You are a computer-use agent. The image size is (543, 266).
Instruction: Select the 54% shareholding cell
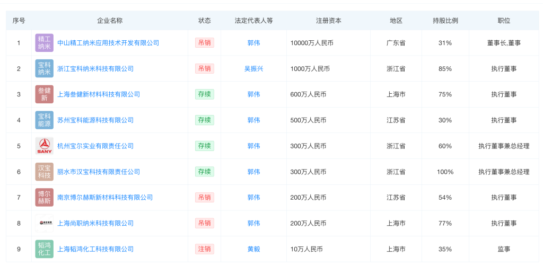point(445,198)
